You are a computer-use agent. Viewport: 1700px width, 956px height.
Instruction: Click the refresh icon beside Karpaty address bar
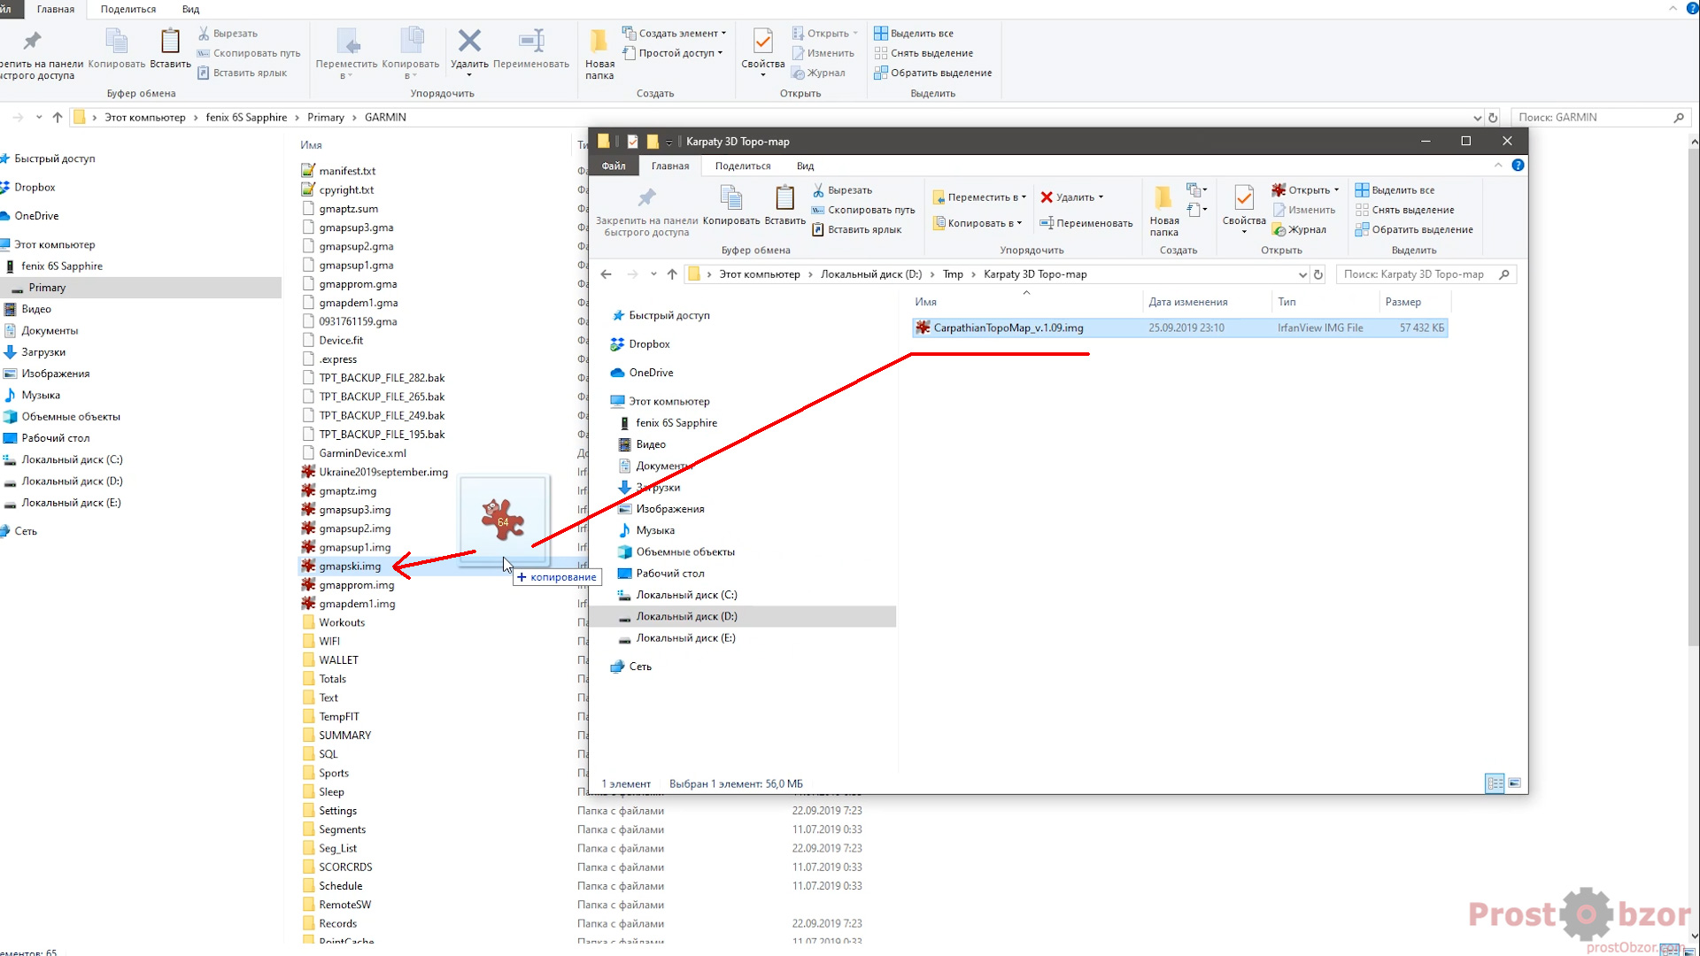pos(1318,274)
